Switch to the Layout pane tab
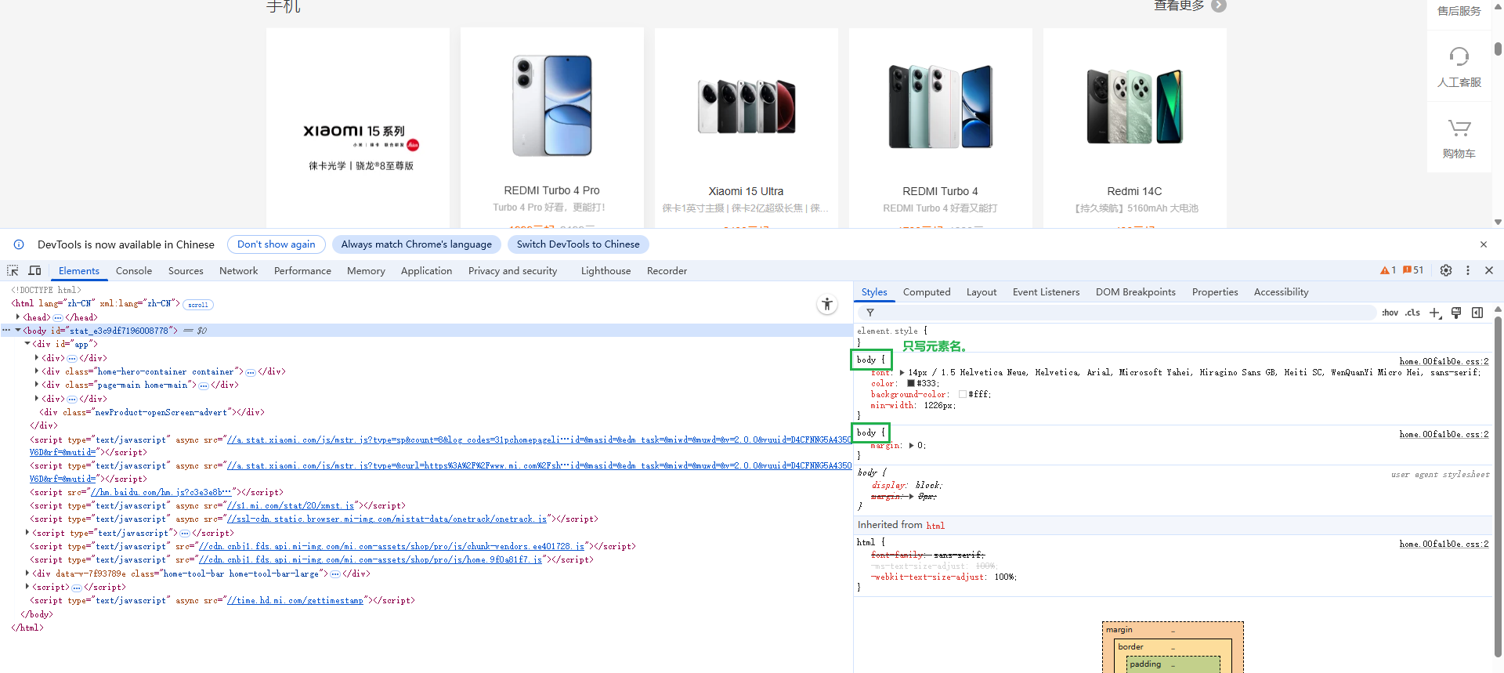Screen dimensions: 1504x673 click(982, 291)
